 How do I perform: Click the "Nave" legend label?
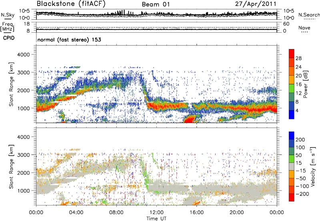[x=304, y=28]
